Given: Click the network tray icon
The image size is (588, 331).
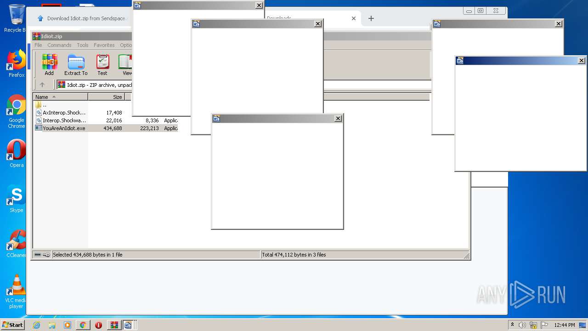Looking at the screenshot, I should (533, 325).
